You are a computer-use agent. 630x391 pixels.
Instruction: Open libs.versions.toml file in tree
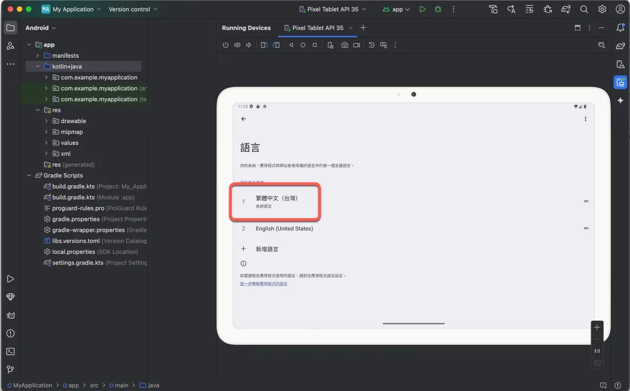tap(76, 241)
